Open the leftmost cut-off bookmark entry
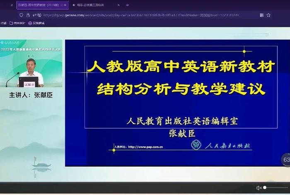The width and height of the screenshot is (290, 195). 3,23
